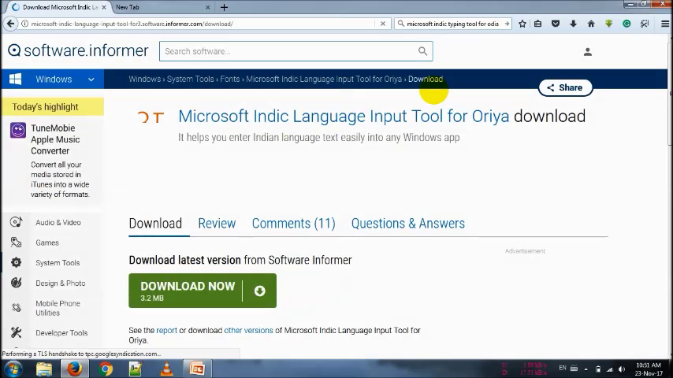The width and height of the screenshot is (673, 378).
Task: Open the screenshot scissors toolbar icon
Action: click(x=645, y=24)
